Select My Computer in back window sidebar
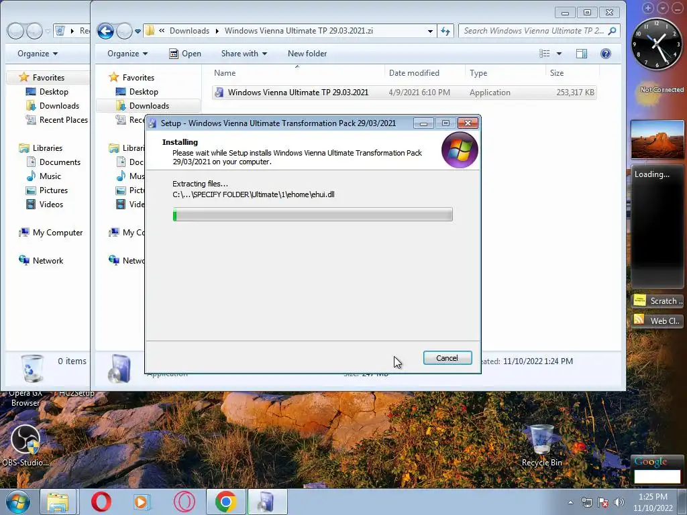The width and height of the screenshot is (687, 515). click(58, 233)
